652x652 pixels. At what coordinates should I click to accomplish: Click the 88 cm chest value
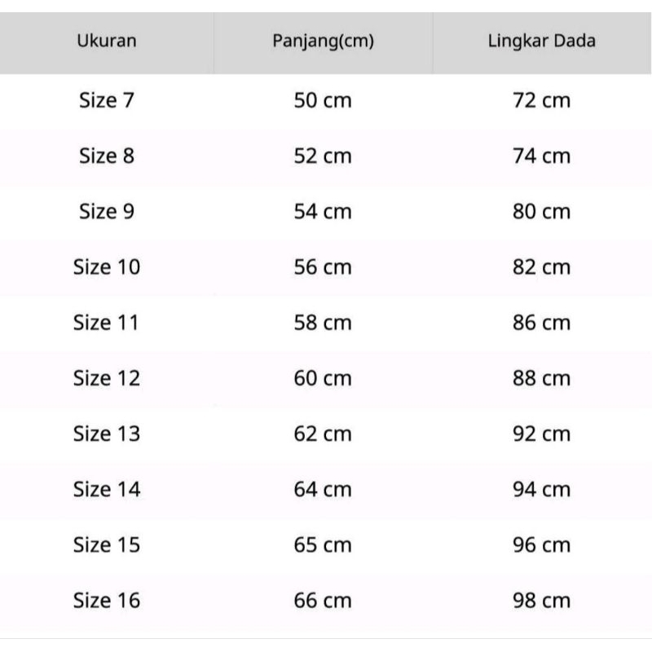[x=541, y=378]
